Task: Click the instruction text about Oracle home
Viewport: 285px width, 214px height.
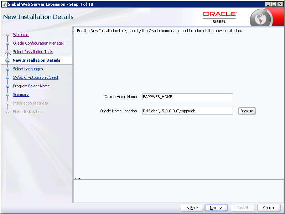Action: (x=159, y=31)
